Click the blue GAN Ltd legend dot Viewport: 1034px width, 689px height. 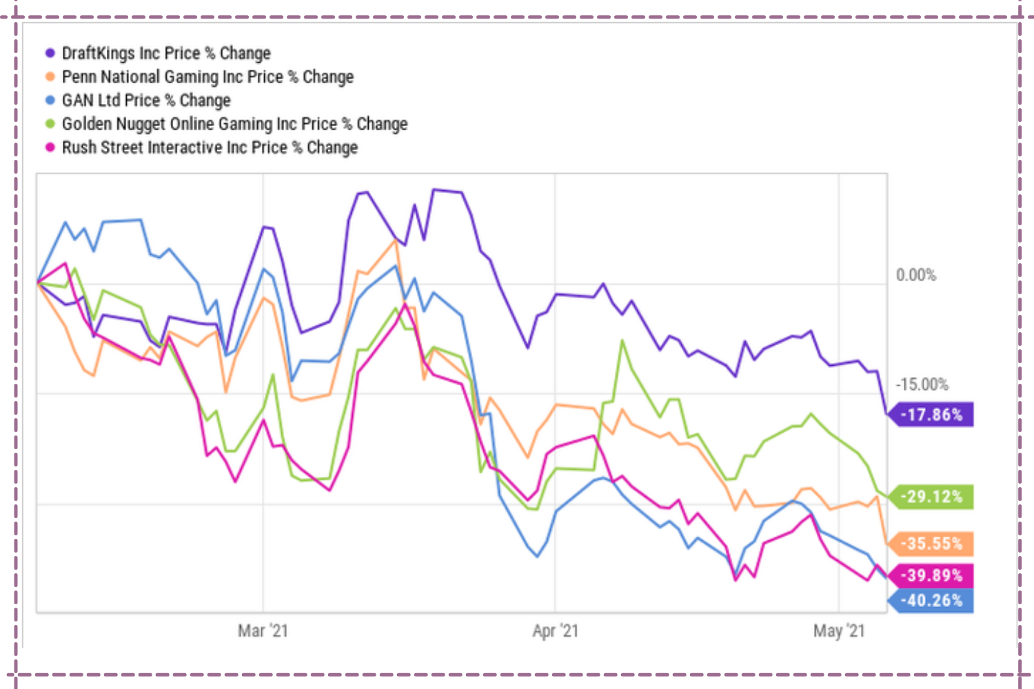pyautogui.click(x=50, y=100)
